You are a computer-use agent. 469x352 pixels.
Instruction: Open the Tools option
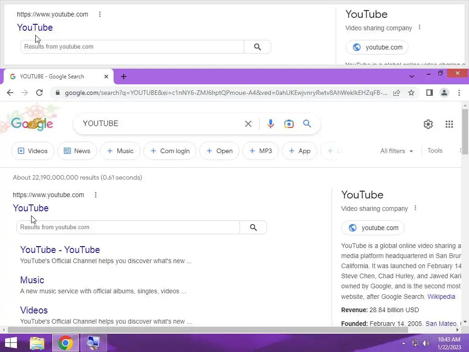435,150
